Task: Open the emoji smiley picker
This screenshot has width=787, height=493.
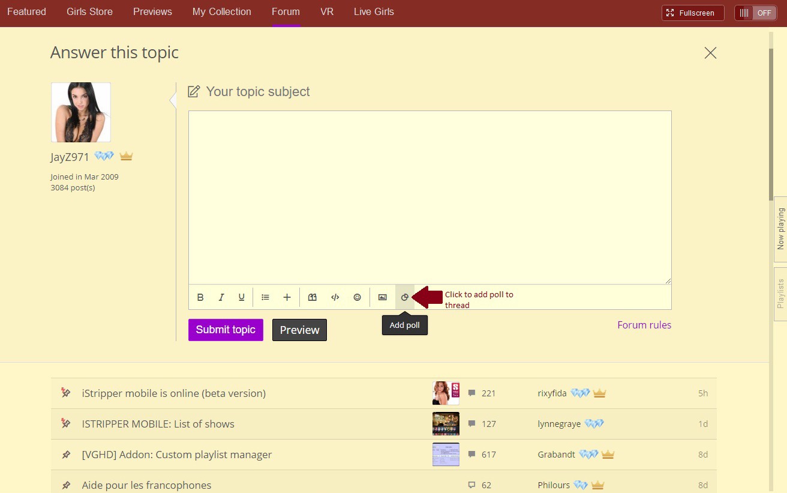Action: 357,297
